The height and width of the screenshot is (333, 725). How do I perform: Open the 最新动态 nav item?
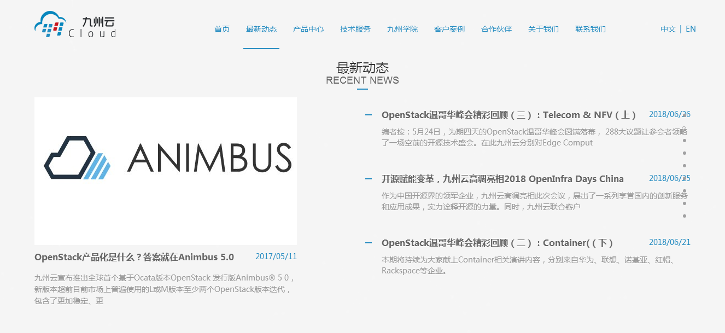pyautogui.click(x=261, y=29)
